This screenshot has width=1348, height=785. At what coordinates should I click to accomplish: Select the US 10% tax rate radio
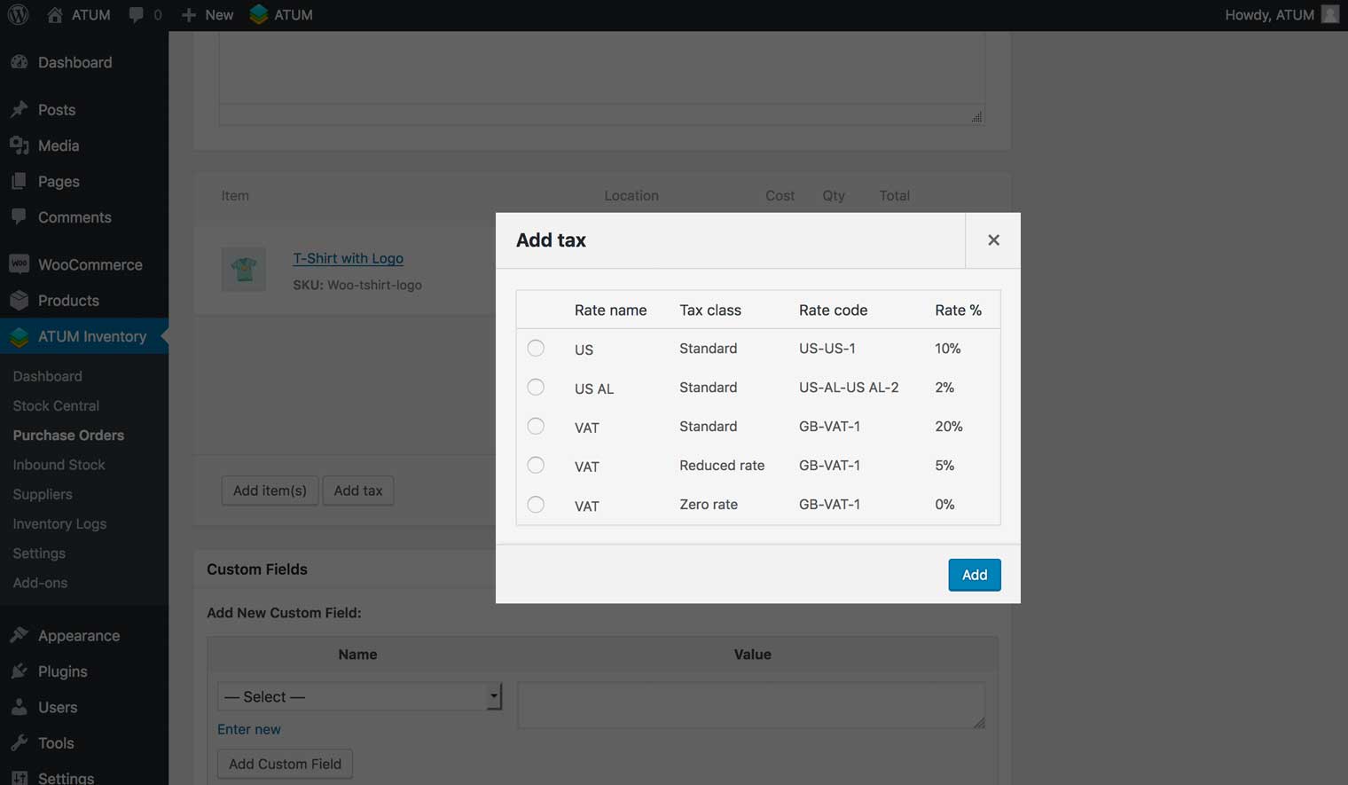(x=536, y=349)
